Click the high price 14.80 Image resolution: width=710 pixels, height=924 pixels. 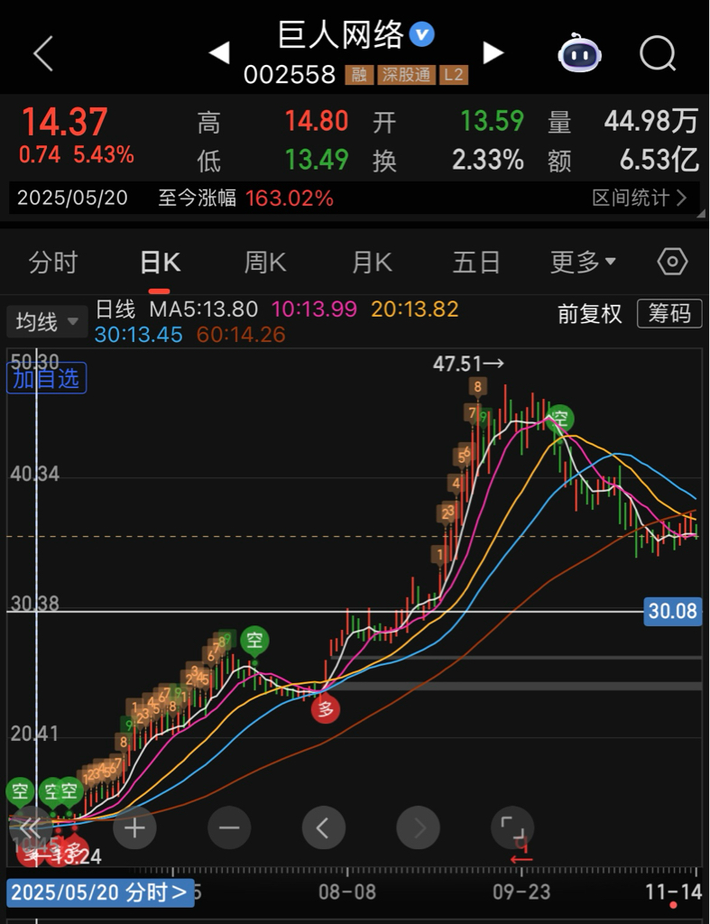pyautogui.click(x=317, y=121)
